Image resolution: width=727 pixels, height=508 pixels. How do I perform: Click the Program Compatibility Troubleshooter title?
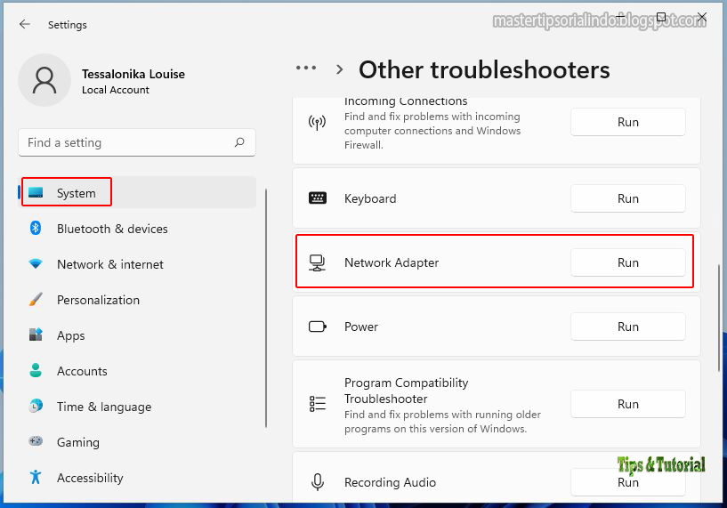coord(406,391)
